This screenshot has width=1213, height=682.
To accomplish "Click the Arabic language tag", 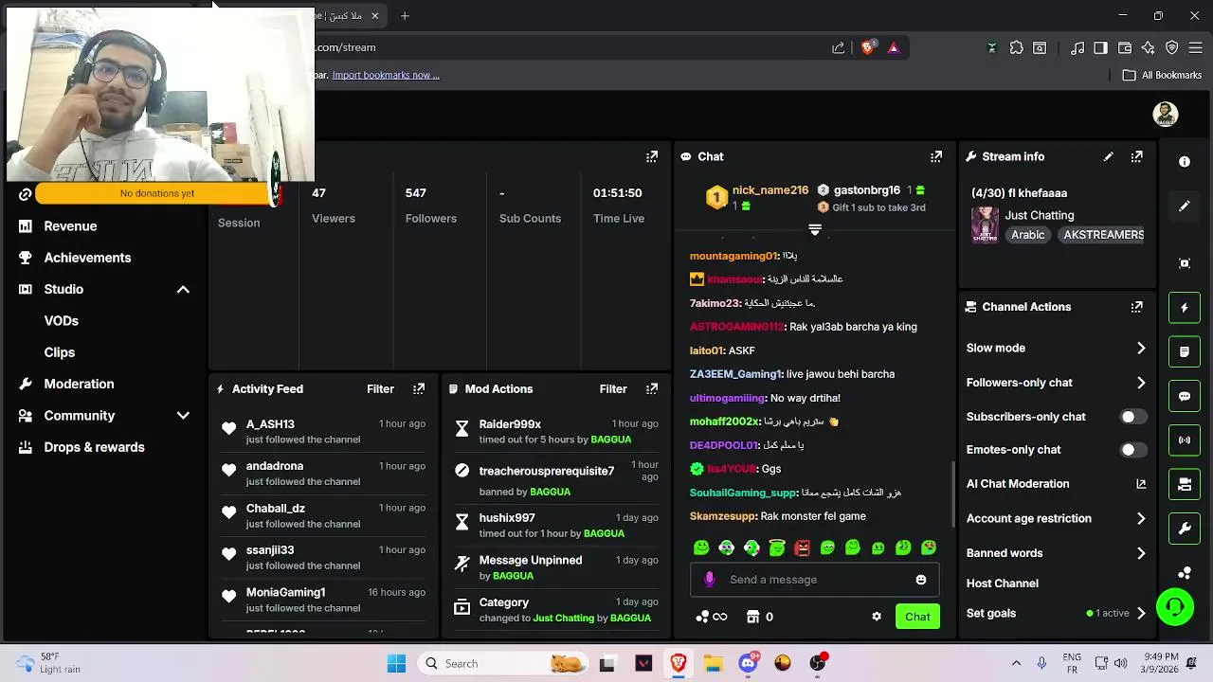I will tap(1027, 235).
